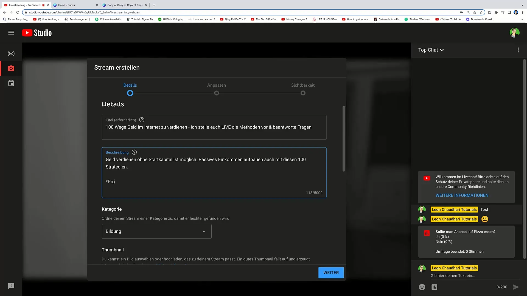Expand the help tooltip for Titel field

pyautogui.click(x=142, y=119)
